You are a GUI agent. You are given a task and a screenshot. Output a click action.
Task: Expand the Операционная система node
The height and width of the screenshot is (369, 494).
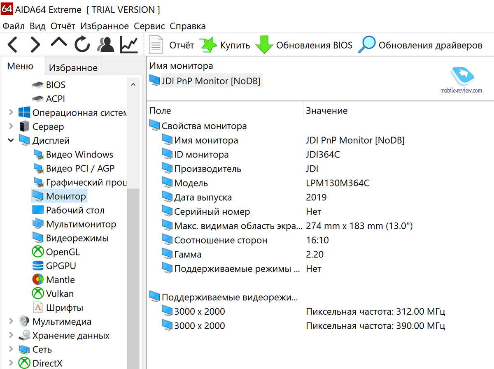point(10,113)
